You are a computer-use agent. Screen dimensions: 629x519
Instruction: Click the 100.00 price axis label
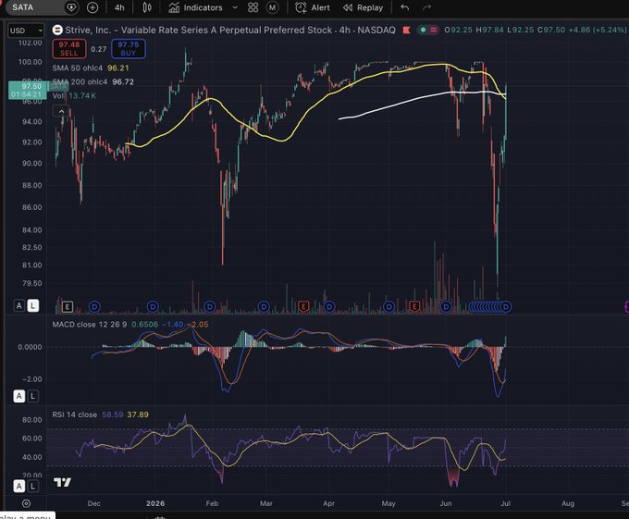(31, 62)
